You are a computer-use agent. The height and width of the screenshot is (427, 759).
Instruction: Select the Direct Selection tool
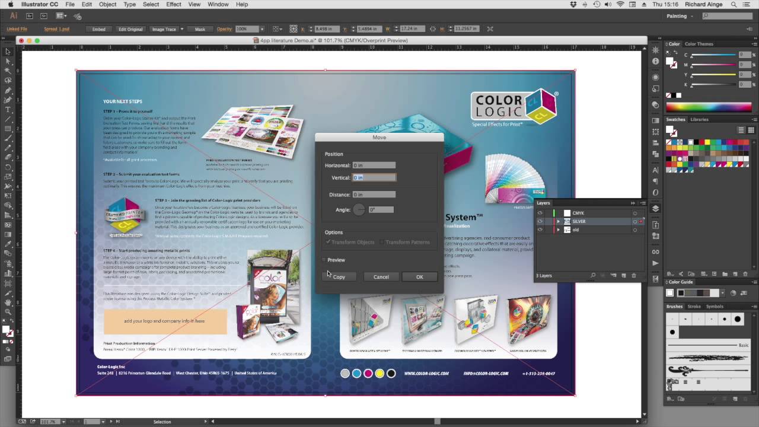click(x=8, y=62)
